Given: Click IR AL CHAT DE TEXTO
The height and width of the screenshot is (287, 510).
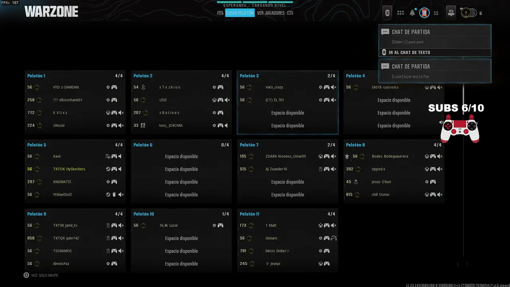Looking at the screenshot, I should (x=435, y=52).
